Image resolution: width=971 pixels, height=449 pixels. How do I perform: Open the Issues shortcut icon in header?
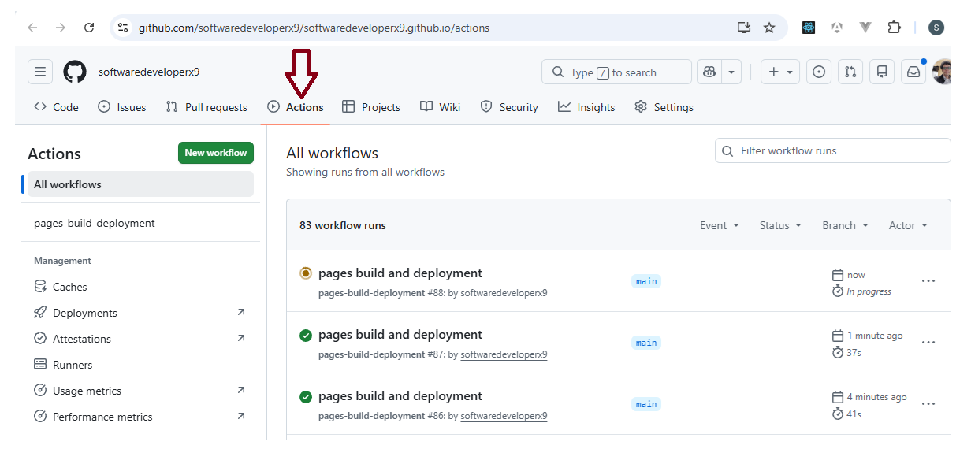(x=819, y=72)
